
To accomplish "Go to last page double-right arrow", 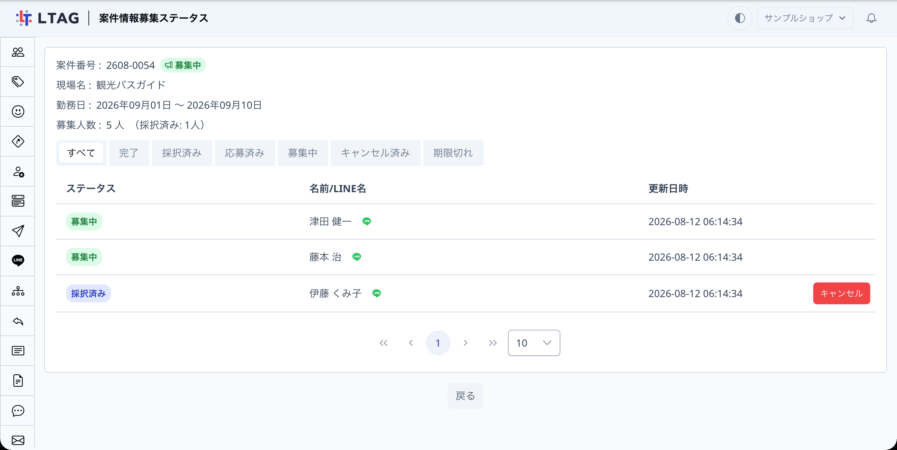I will (493, 343).
